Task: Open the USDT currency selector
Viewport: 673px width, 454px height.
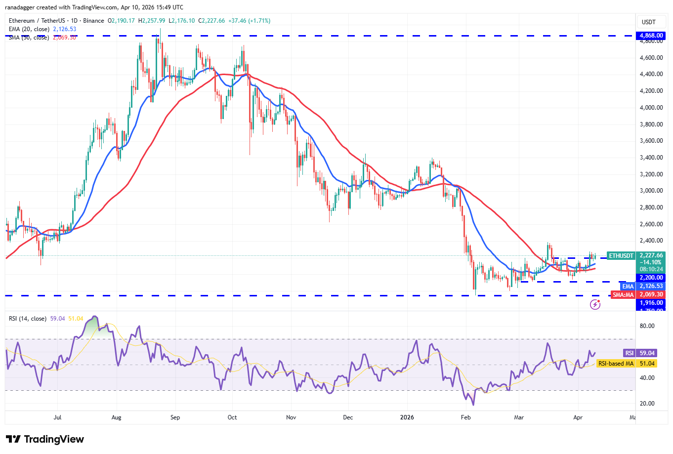Action: [x=648, y=22]
